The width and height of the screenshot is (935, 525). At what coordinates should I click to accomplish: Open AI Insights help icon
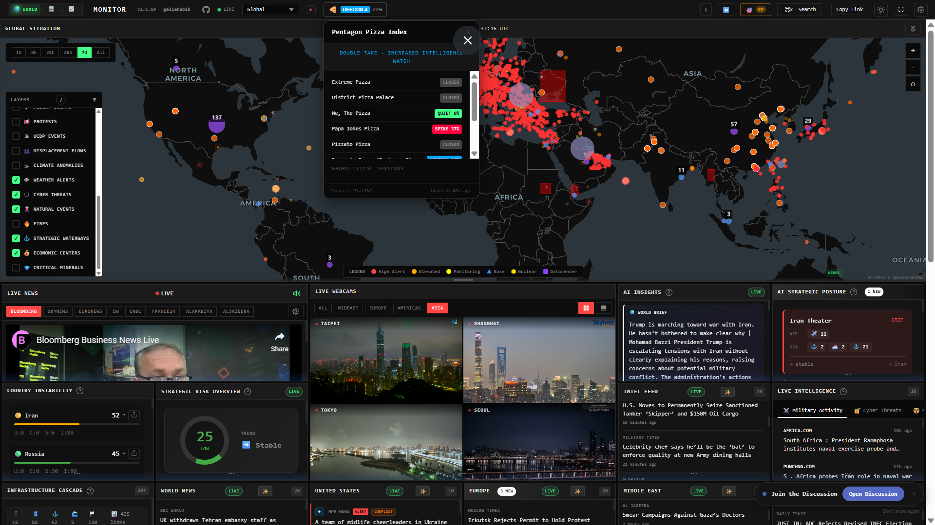[x=669, y=292]
